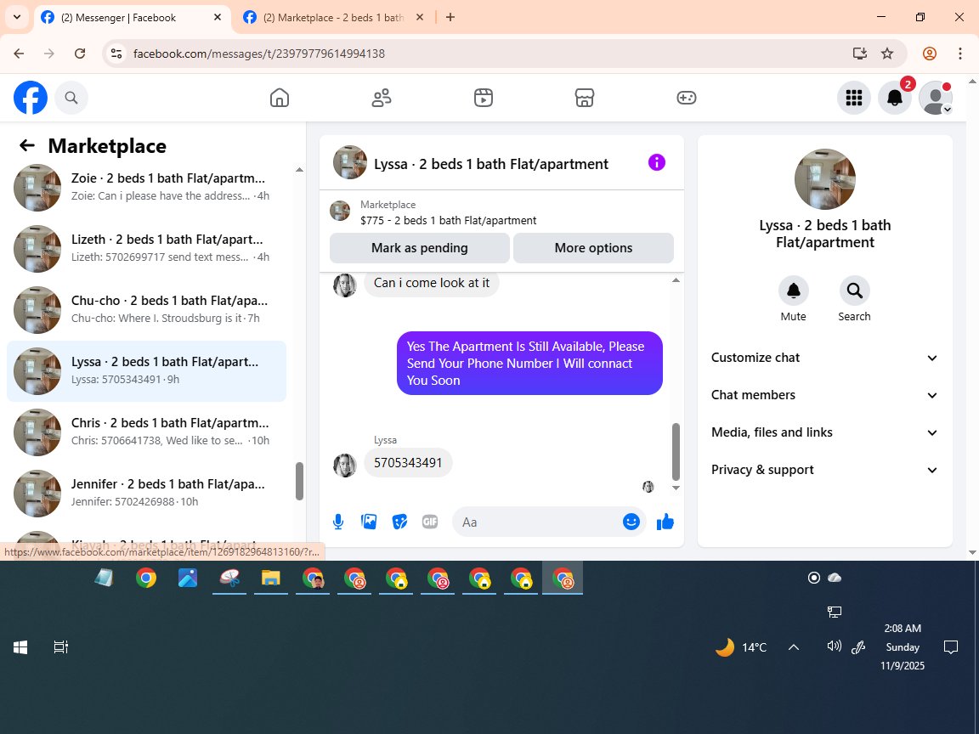Choose a sticker icon

tap(399, 522)
